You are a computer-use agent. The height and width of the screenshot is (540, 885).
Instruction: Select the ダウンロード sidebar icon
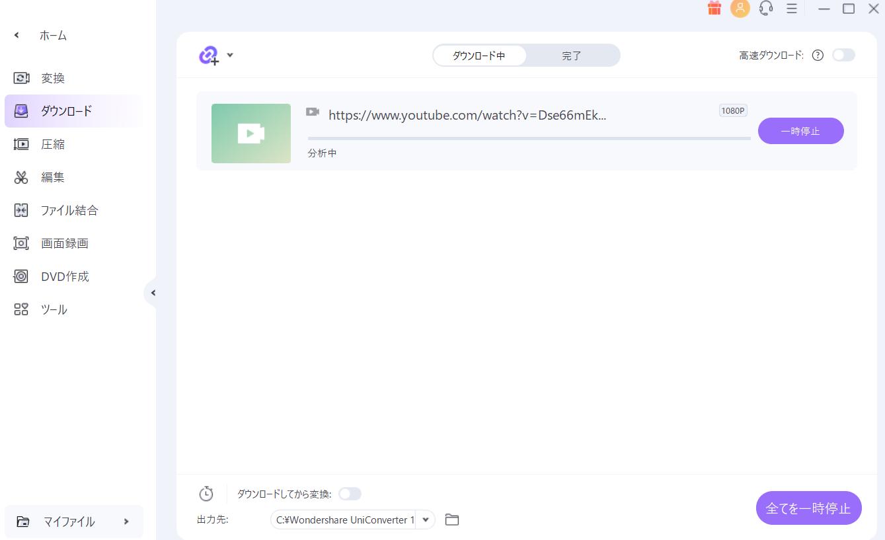pos(21,111)
